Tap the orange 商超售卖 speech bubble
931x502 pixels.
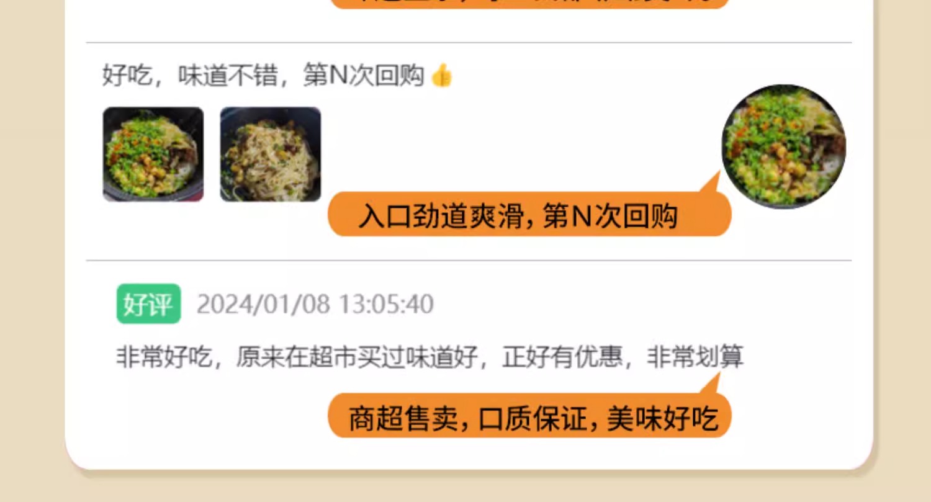pyautogui.click(x=529, y=416)
